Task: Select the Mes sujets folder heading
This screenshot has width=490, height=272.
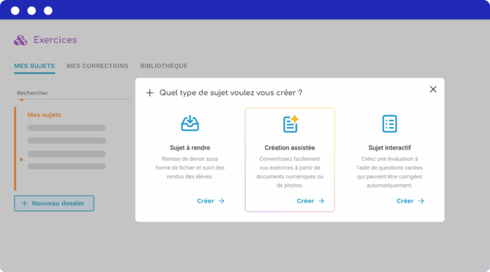Action: [44, 115]
